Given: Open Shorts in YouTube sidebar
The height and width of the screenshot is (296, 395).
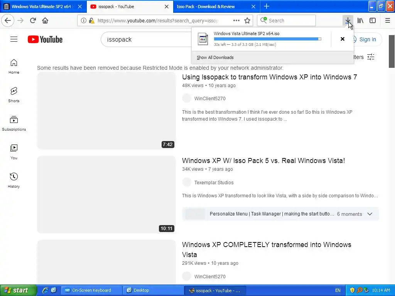Looking at the screenshot, I should [x=14, y=95].
